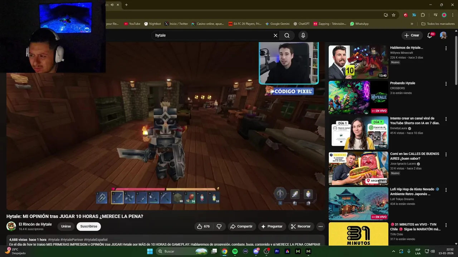Open options for '31 MINUTOS en VIVO' video
Viewport: 458px width, 257px height.
click(x=446, y=225)
